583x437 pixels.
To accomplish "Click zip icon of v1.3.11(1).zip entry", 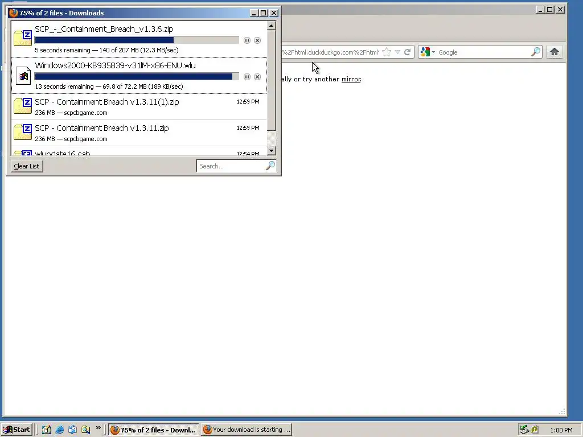I will click(x=23, y=106).
